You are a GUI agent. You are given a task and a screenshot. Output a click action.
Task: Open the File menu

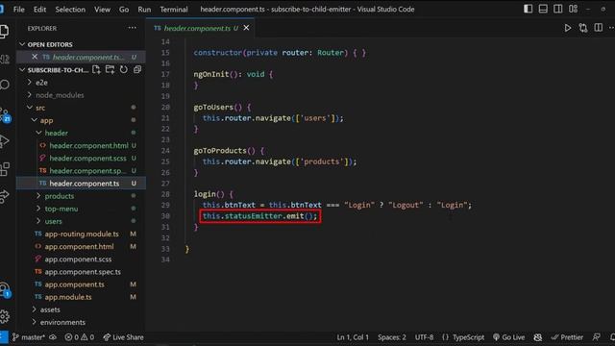click(x=19, y=9)
